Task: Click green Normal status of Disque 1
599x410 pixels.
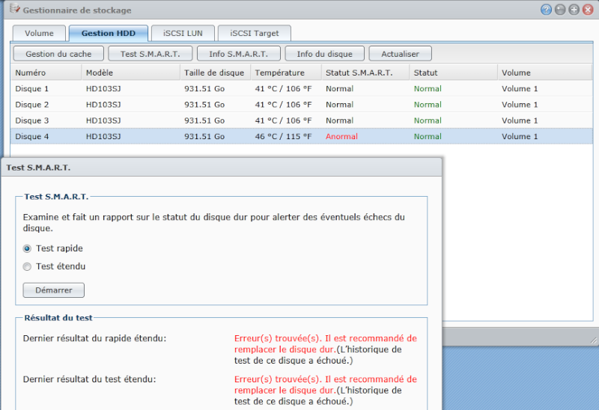Action: pyautogui.click(x=428, y=88)
